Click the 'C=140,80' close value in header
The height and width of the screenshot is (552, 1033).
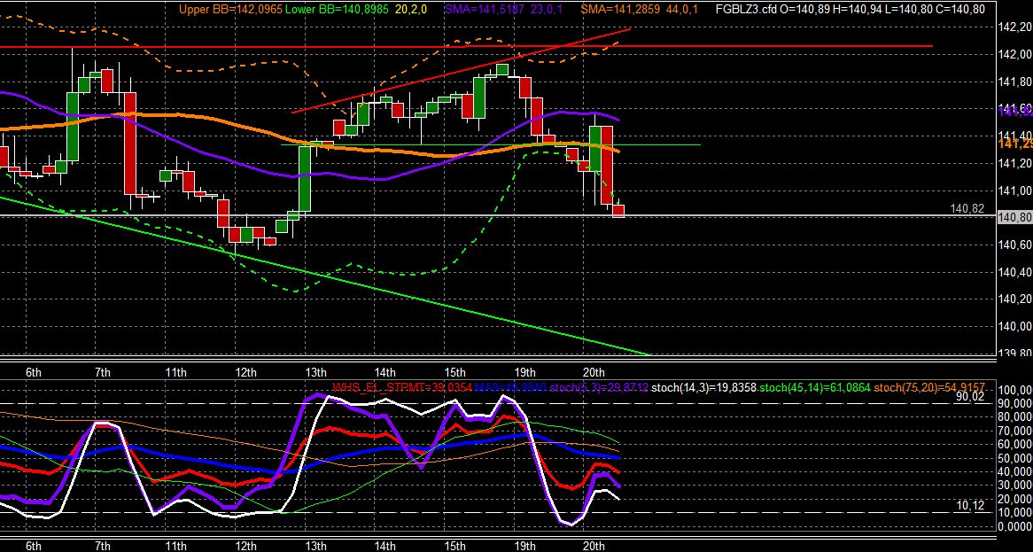click(961, 9)
